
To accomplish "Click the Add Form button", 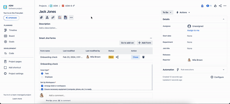I will pyautogui.click(x=145, y=43).
